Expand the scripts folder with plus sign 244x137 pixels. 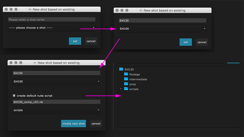point(121,89)
